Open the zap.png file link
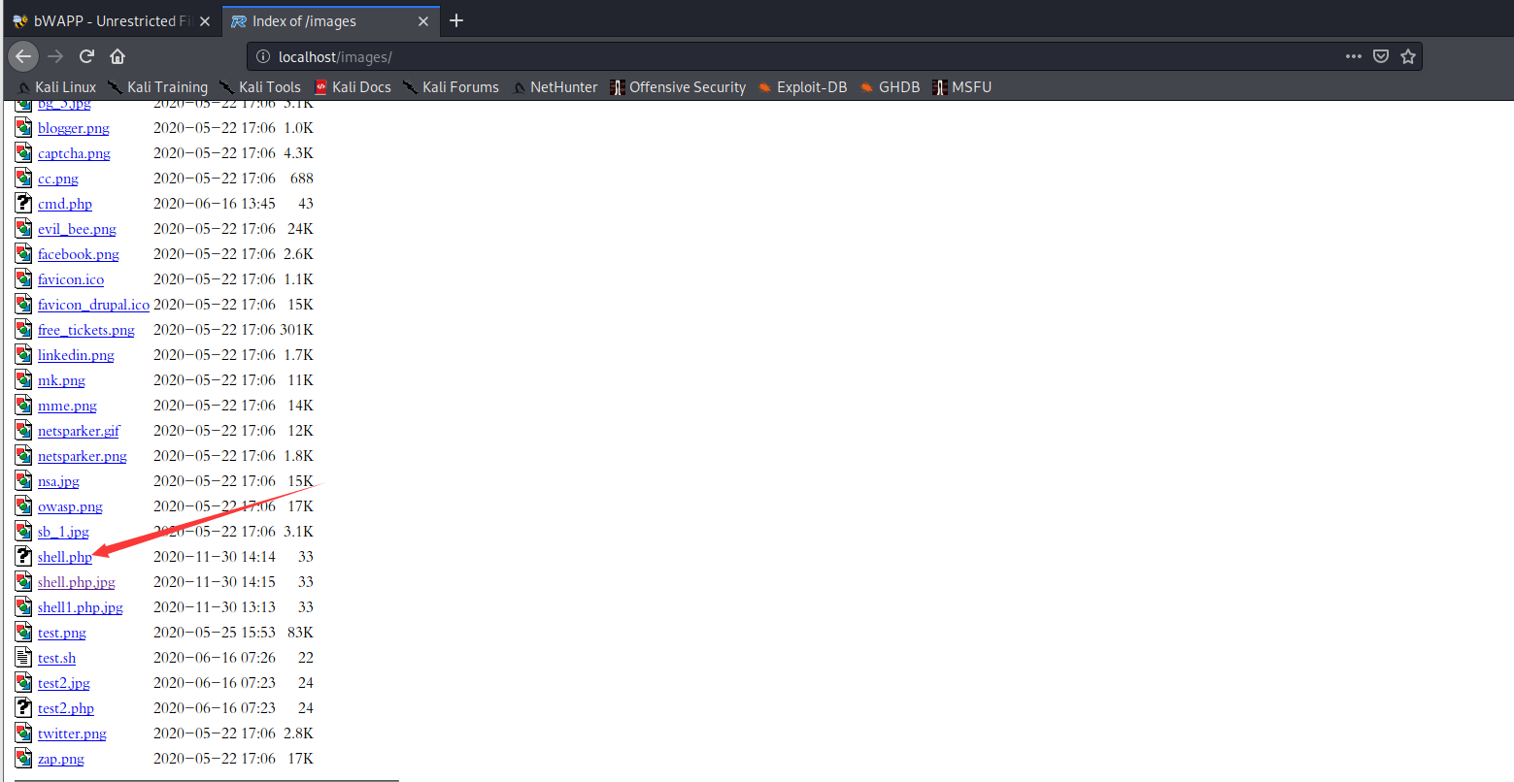This screenshot has height=782, width=1514. 61,759
